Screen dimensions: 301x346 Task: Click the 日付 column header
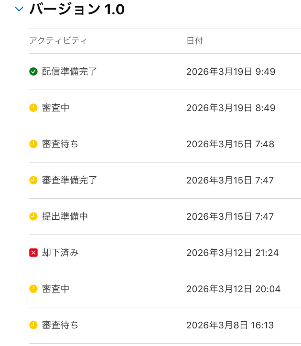[x=194, y=41]
